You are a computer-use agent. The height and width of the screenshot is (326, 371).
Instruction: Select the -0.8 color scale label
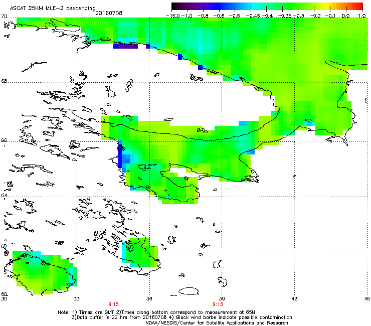pyautogui.click(x=203, y=16)
